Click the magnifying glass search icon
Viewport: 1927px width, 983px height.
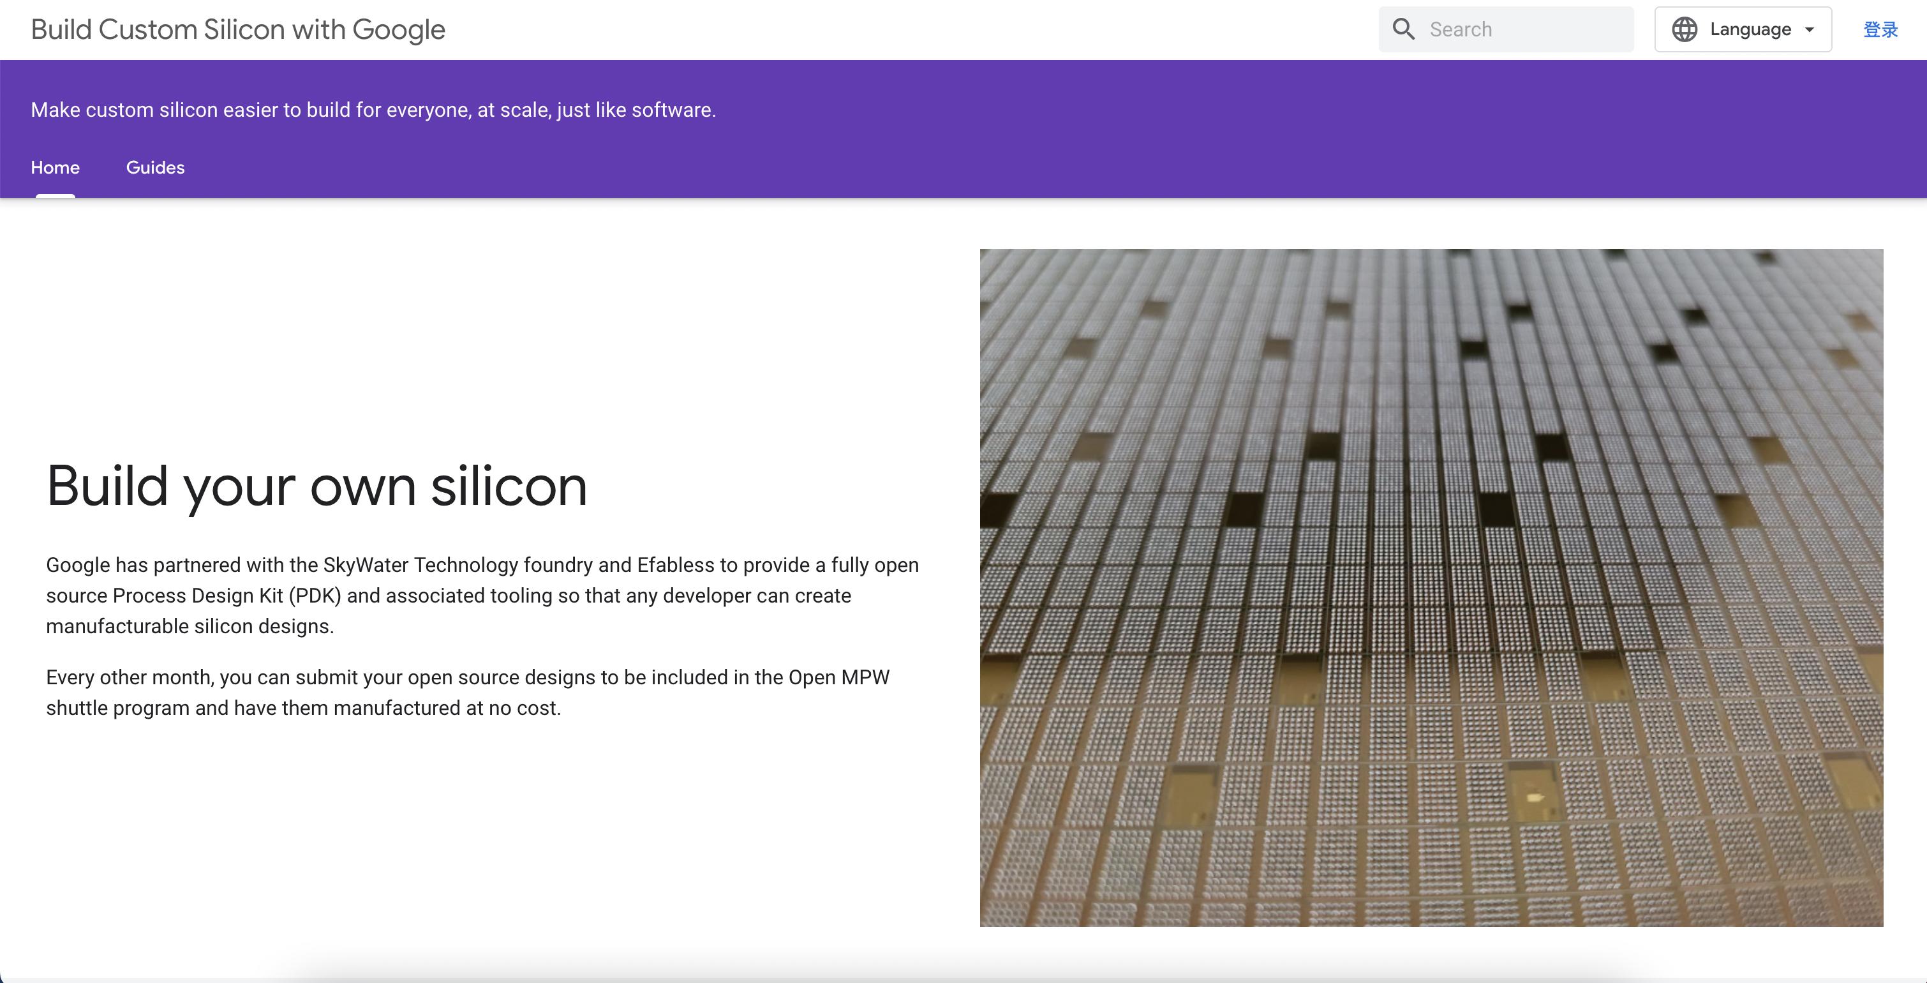[1403, 30]
